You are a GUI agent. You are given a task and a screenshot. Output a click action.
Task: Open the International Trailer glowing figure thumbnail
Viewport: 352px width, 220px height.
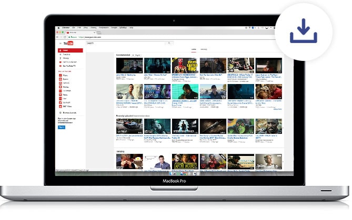[185, 127]
